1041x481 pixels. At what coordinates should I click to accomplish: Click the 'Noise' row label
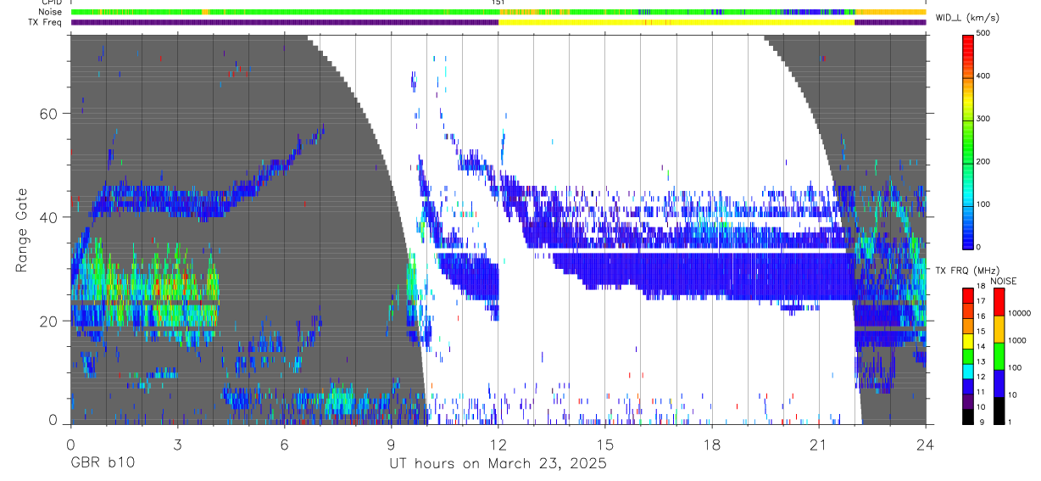(50, 12)
